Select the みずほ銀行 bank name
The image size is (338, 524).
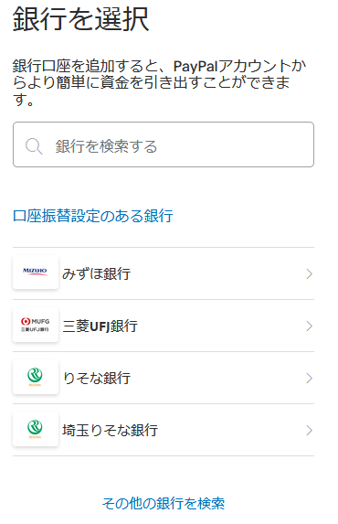[x=96, y=274]
